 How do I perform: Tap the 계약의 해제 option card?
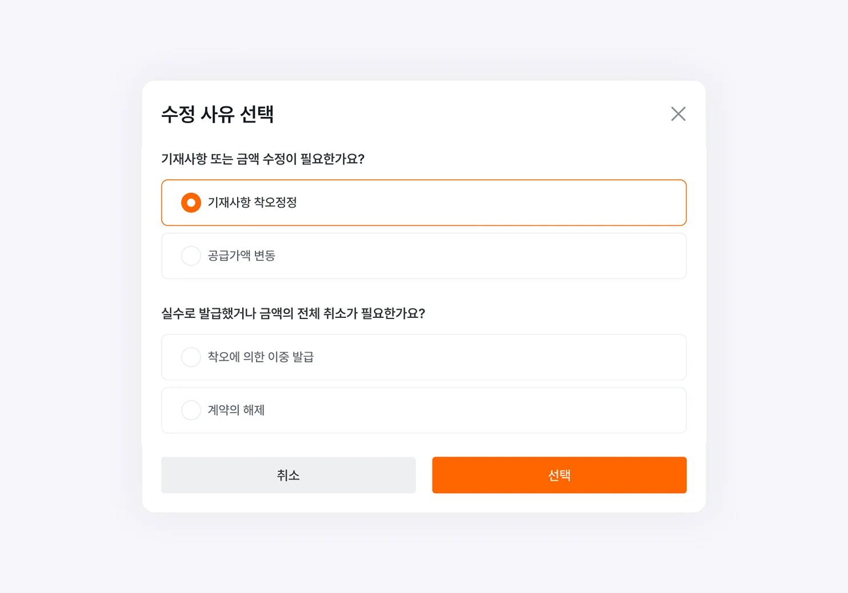point(423,410)
